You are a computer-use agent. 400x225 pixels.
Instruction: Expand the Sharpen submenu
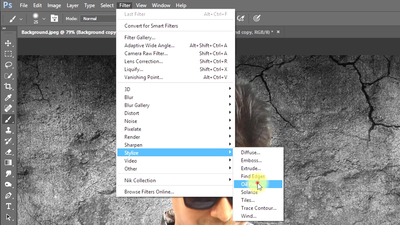175,145
